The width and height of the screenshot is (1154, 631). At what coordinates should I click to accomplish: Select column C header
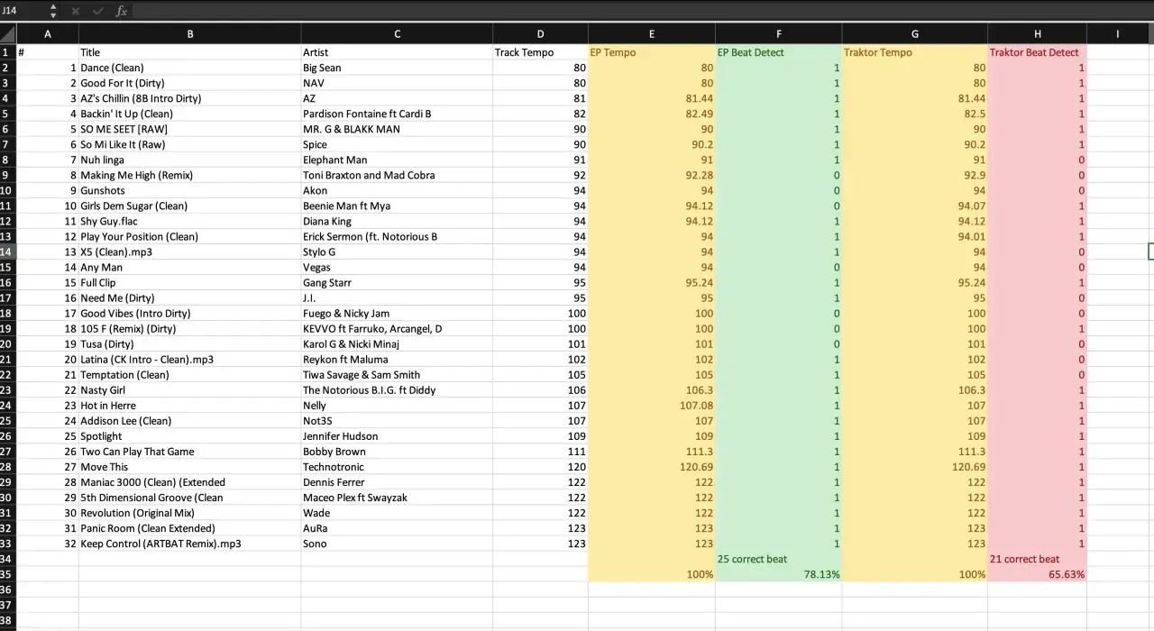pyautogui.click(x=397, y=34)
